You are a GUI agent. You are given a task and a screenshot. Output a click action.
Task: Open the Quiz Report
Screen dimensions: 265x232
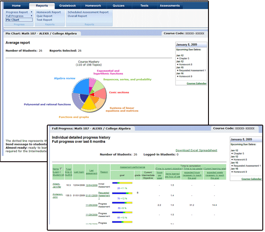[44, 16]
